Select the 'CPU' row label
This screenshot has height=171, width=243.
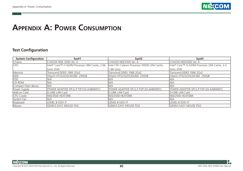(x=16, y=65)
